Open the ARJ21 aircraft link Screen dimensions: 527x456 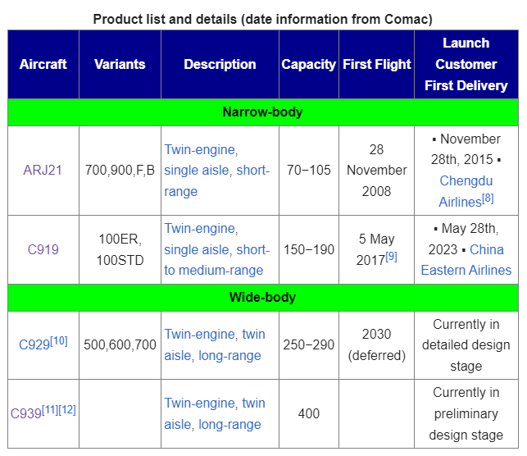pyautogui.click(x=43, y=170)
